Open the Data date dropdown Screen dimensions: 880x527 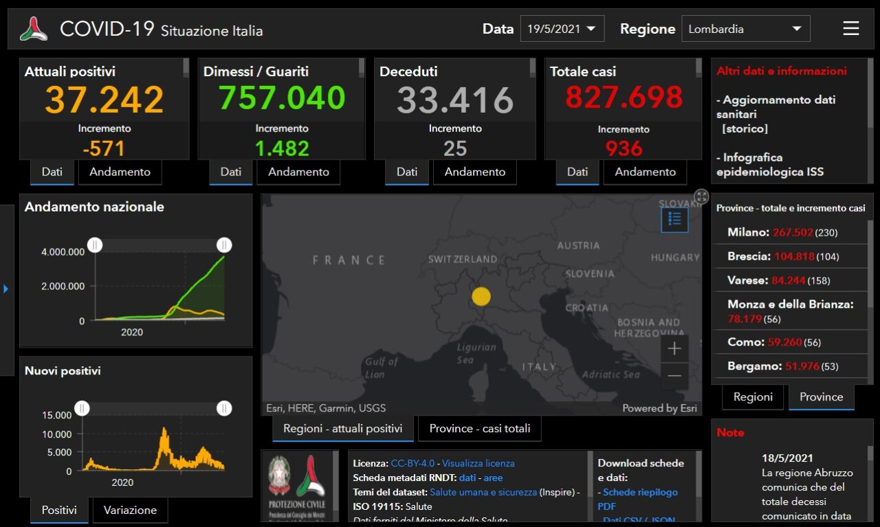tap(562, 29)
